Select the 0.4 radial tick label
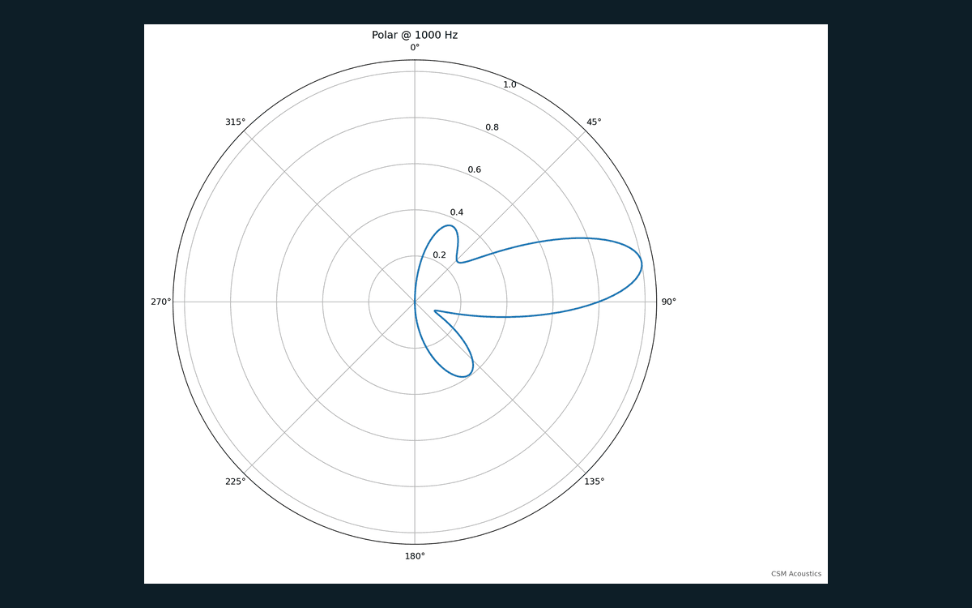The width and height of the screenshot is (972, 608). (x=457, y=212)
